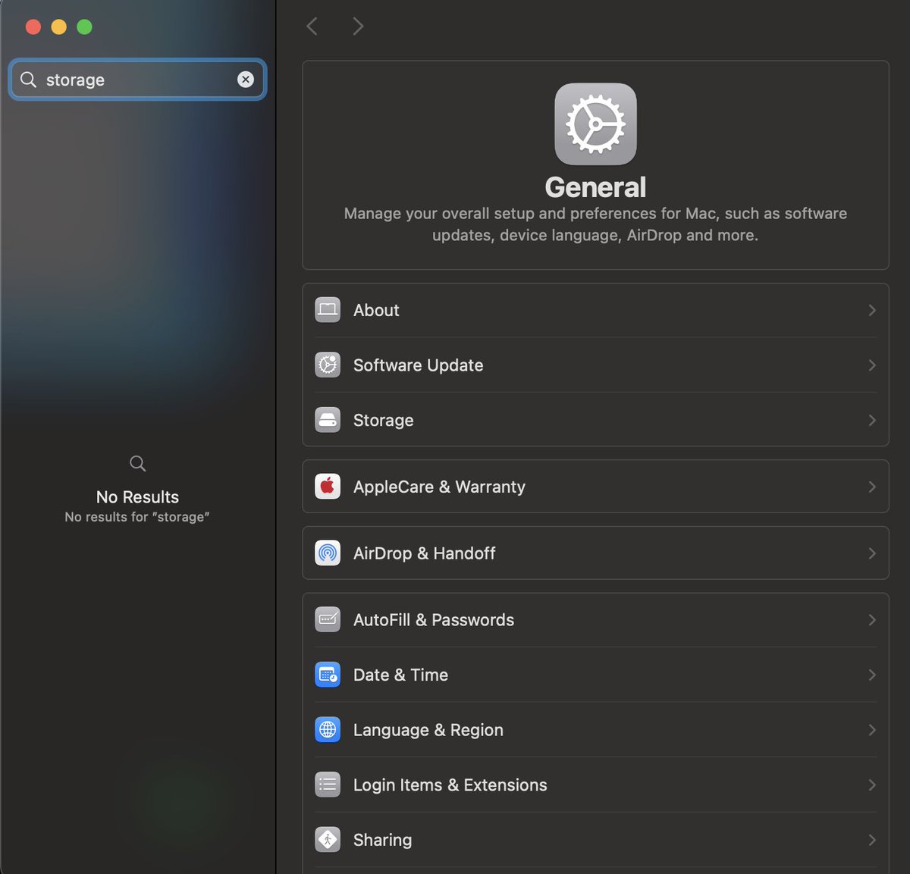
Task: Click the About laptop icon
Action: click(x=328, y=310)
